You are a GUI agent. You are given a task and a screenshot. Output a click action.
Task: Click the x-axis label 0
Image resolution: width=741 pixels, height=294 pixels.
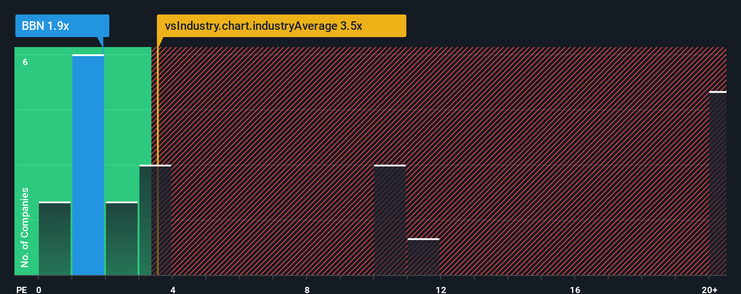[x=39, y=289]
